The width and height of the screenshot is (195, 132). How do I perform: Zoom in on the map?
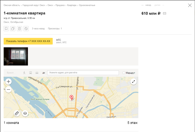click(x=8, y=82)
